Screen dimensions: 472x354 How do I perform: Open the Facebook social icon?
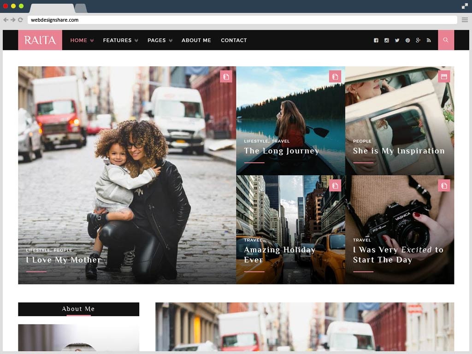point(376,41)
